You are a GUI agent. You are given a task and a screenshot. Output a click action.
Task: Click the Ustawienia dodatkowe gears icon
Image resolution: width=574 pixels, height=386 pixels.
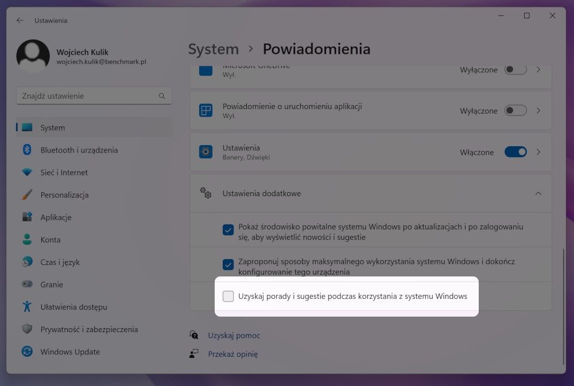[205, 193]
